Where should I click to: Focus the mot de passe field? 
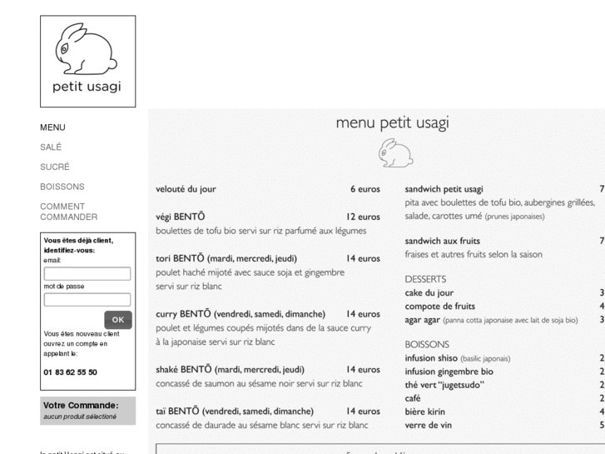(87, 300)
